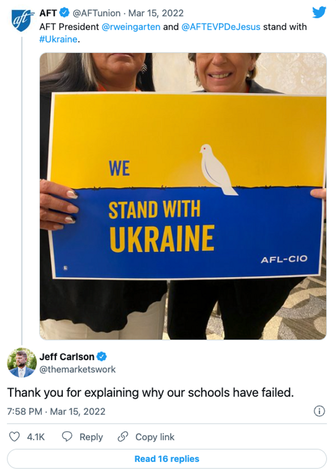336x474 pixels.
Task: Click the chain link copy icon
Action: click(x=123, y=437)
